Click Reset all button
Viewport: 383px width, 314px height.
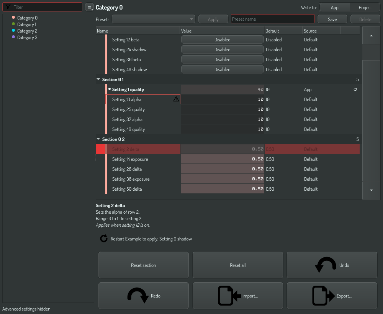point(238,265)
